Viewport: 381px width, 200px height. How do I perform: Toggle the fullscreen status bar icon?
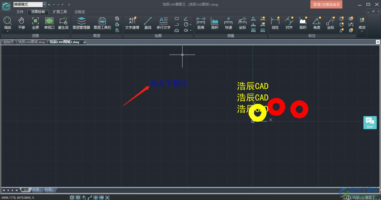pos(107,198)
